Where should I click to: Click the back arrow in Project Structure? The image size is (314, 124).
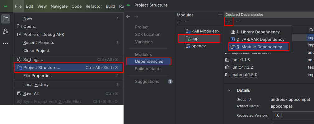point(128,17)
